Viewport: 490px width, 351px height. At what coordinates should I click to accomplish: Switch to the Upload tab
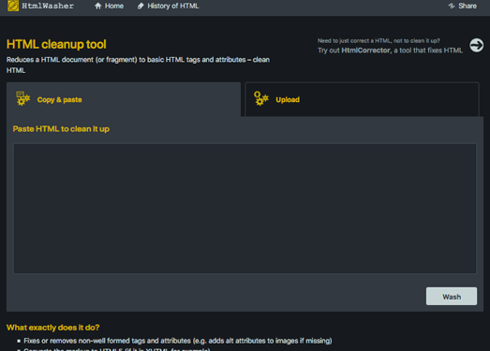[362, 99]
